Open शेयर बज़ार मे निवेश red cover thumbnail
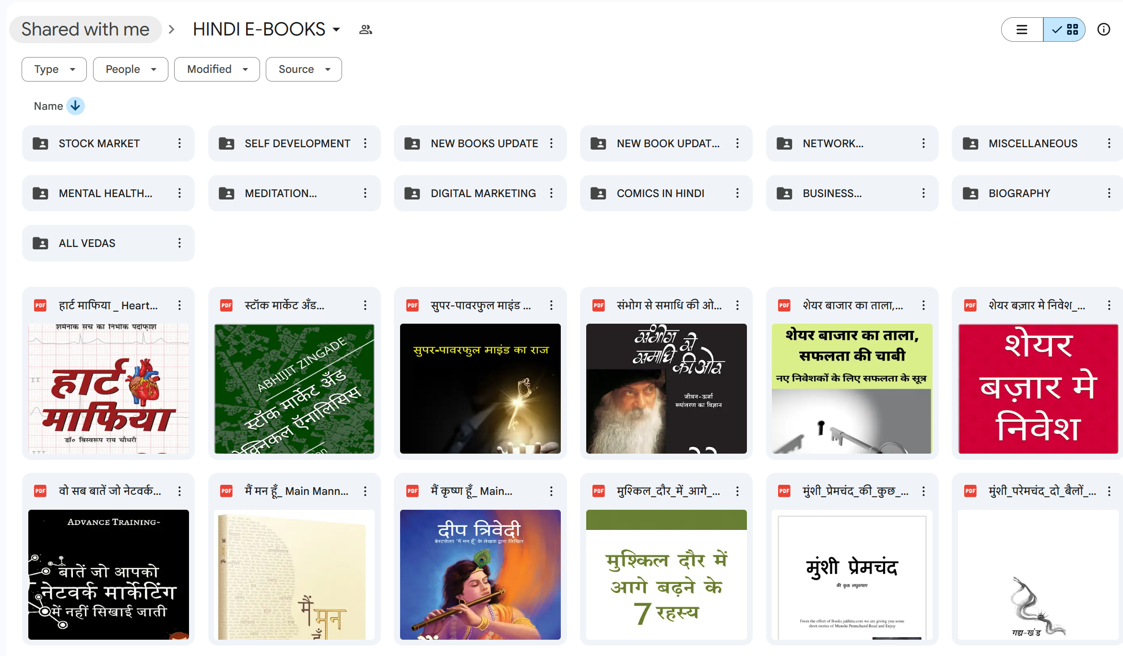This screenshot has height=656, width=1123. pos(1038,388)
